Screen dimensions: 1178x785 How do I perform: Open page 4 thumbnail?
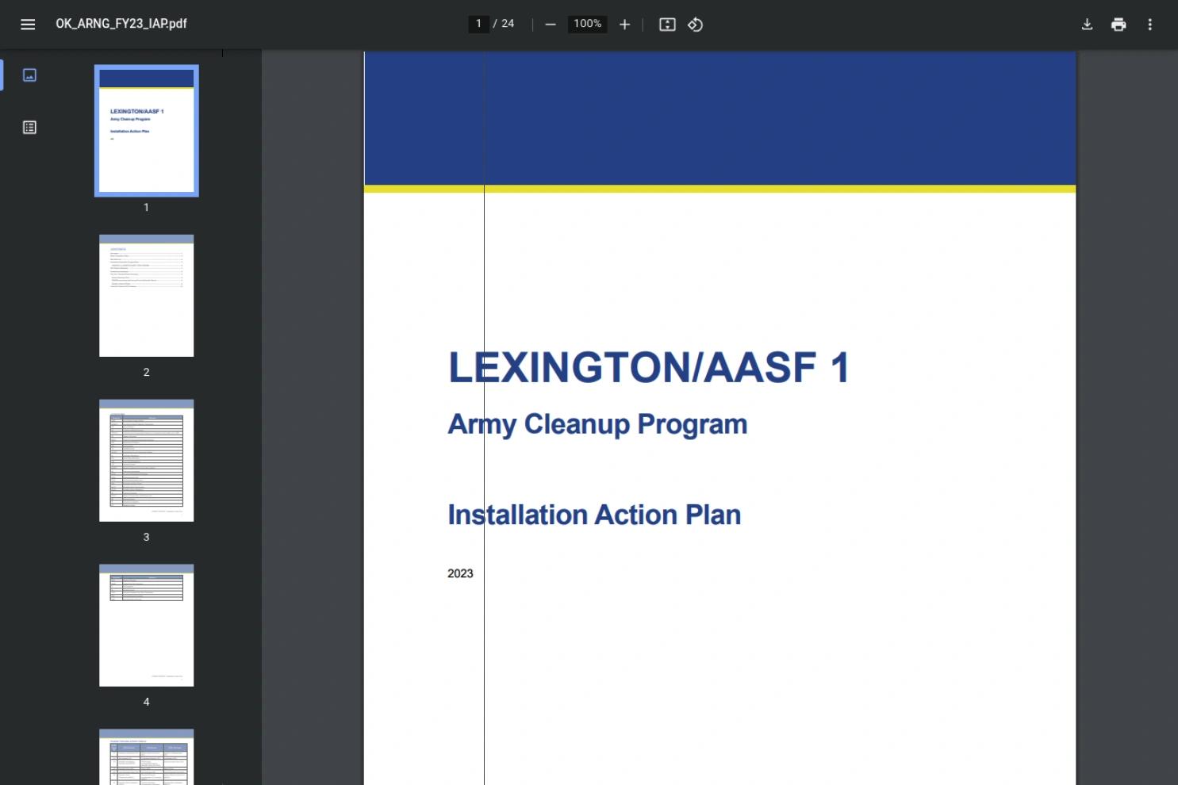point(147,626)
